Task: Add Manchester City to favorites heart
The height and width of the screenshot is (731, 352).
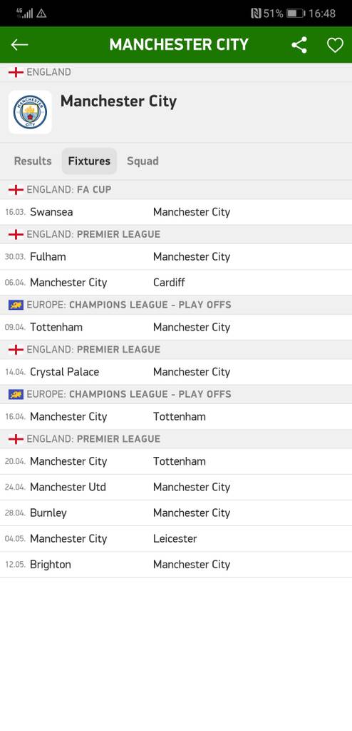Action: pyautogui.click(x=335, y=45)
